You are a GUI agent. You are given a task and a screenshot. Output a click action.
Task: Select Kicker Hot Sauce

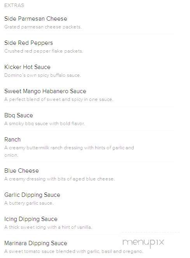point(28,67)
